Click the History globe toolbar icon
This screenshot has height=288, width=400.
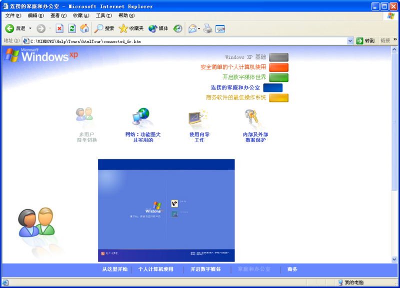point(178,28)
